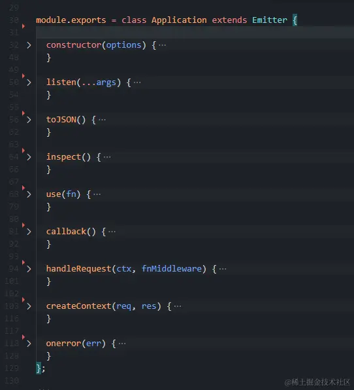Screen dimensions: 354x390
Task: Click the 'onerror' method name
Action: pyautogui.click(x=64, y=344)
